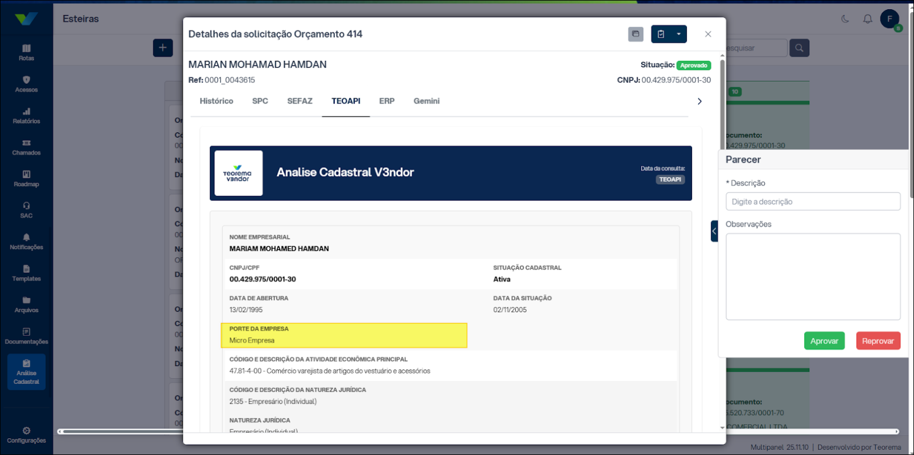Toggle dark mode moon icon
This screenshot has width=914, height=455.
(x=845, y=19)
